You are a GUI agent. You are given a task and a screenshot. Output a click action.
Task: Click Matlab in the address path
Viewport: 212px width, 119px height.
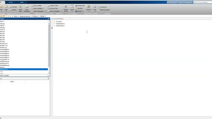[x=42, y=16]
